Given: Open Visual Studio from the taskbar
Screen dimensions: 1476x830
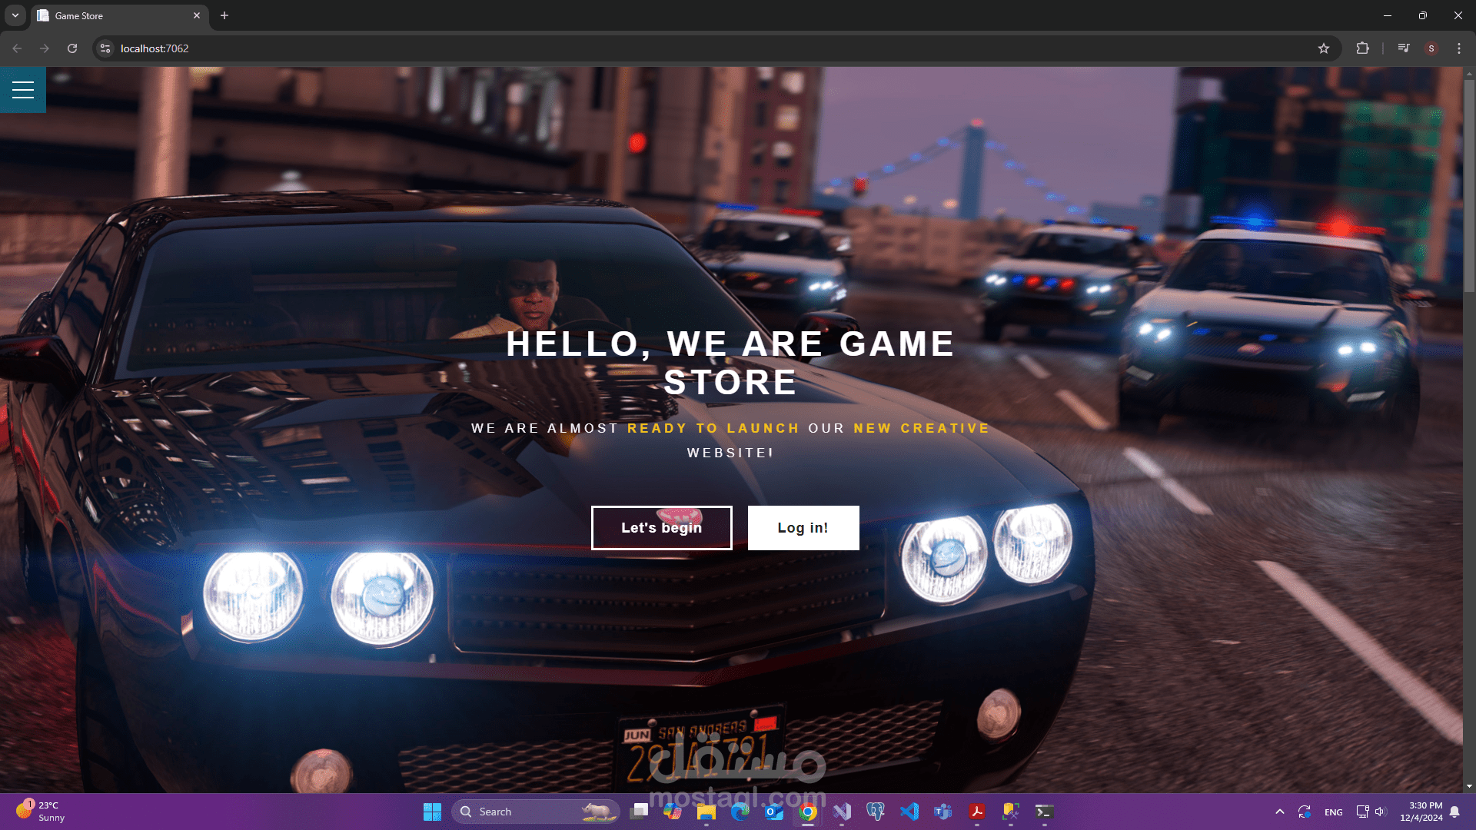Looking at the screenshot, I should (x=842, y=812).
